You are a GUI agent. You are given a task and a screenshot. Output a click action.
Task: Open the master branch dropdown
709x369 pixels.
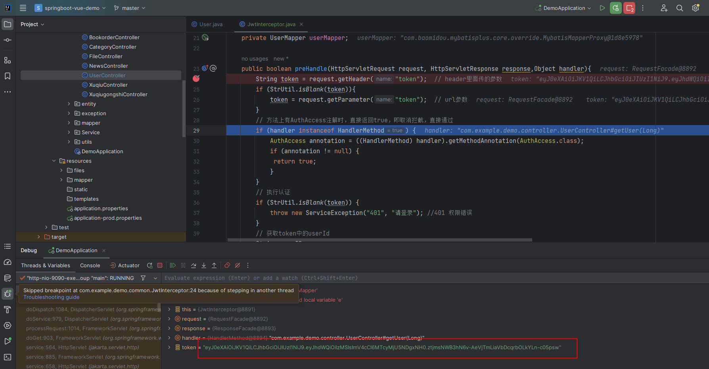pyautogui.click(x=129, y=8)
